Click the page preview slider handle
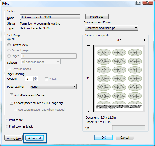The image size is (155, 146). tap(111, 128)
